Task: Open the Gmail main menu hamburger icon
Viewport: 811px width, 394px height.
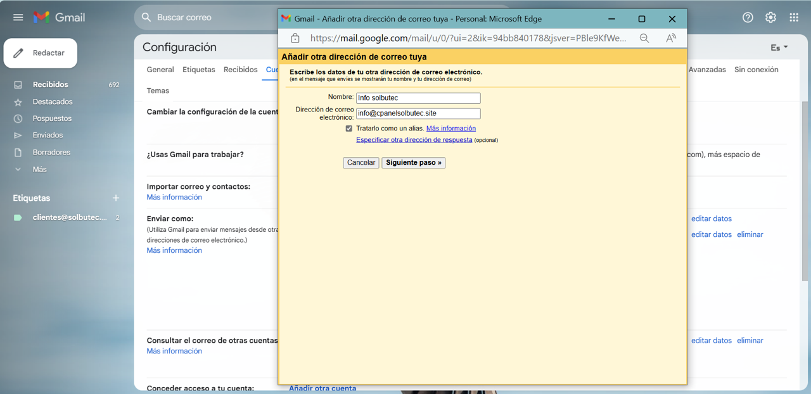Action: click(18, 17)
